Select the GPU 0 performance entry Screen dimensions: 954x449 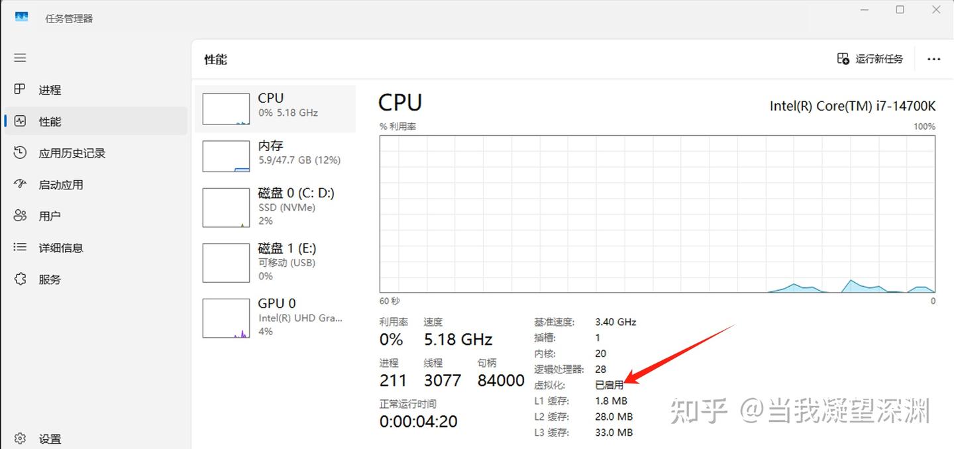point(275,317)
